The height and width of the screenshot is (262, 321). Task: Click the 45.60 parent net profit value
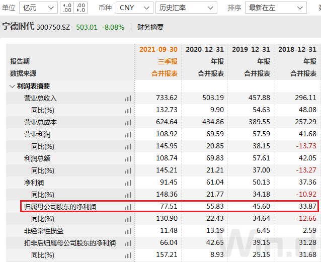pos(261,206)
